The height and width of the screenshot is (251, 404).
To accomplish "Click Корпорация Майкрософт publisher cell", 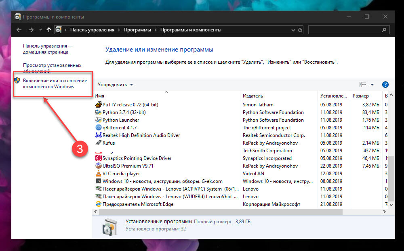I will [271, 204].
